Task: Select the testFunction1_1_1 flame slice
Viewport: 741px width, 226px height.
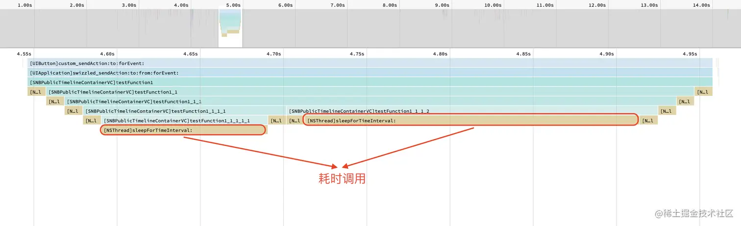Action: [370, 101]
